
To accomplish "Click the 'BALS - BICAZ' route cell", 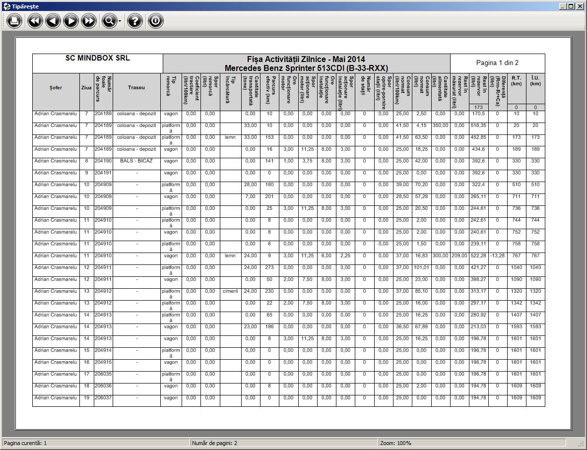I will (x=136, y=161).
